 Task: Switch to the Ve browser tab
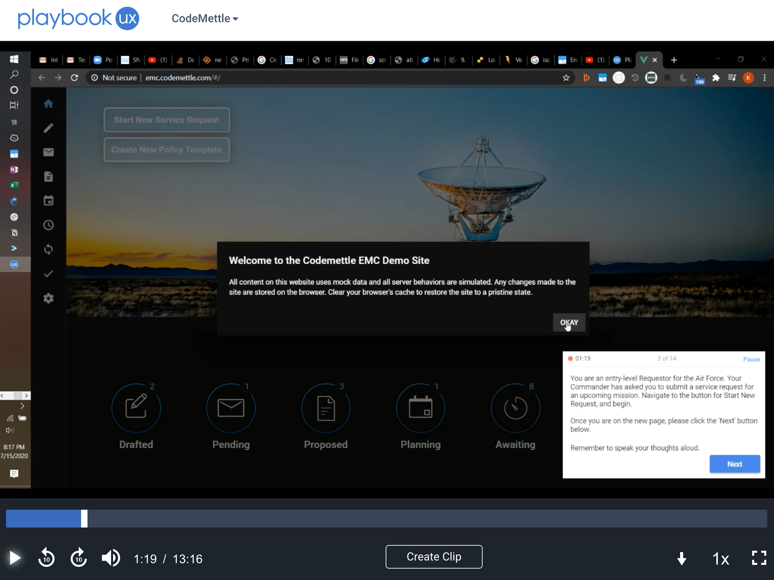tap(514, 60)
